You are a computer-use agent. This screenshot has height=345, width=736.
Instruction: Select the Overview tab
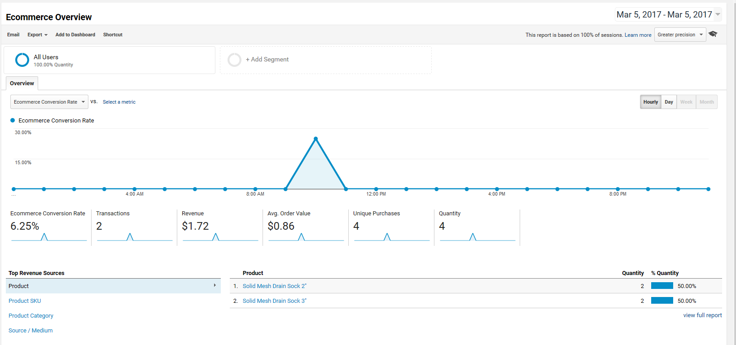point(22,83)
